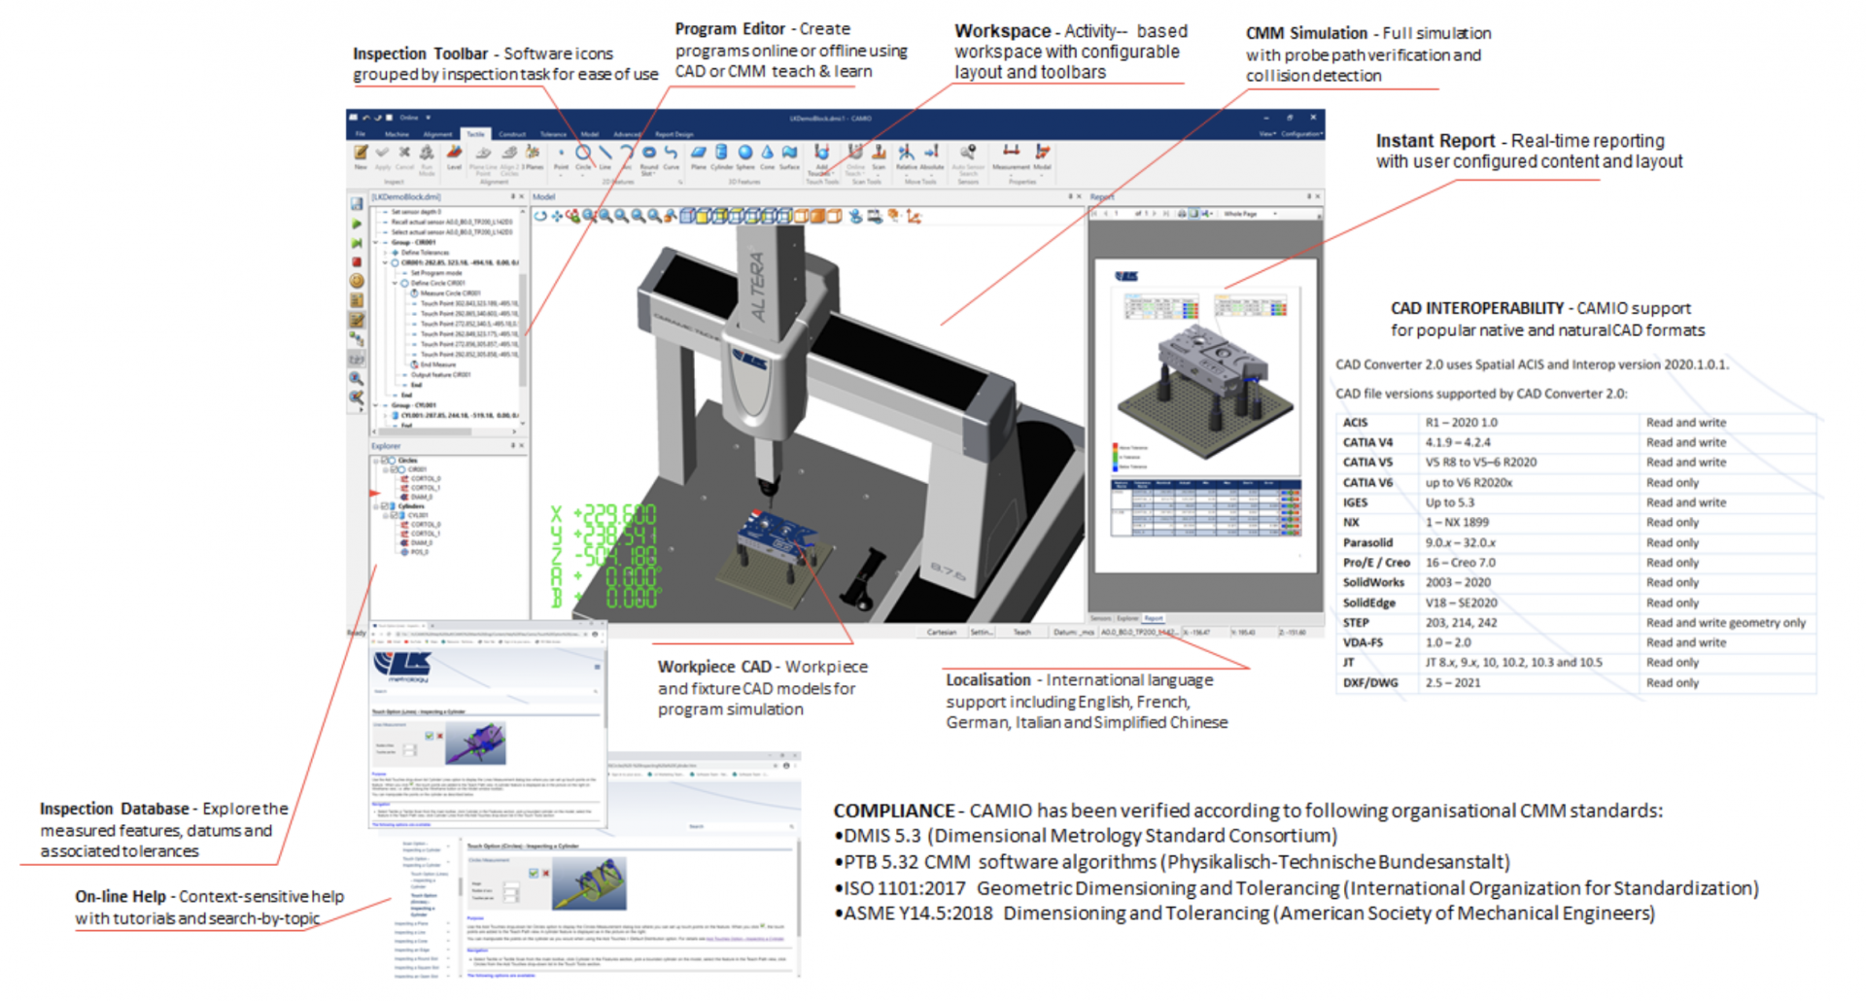Expand the Define Tolerances node
The height and width of the screenshot is (1001, 1866).
coord(385,253)
